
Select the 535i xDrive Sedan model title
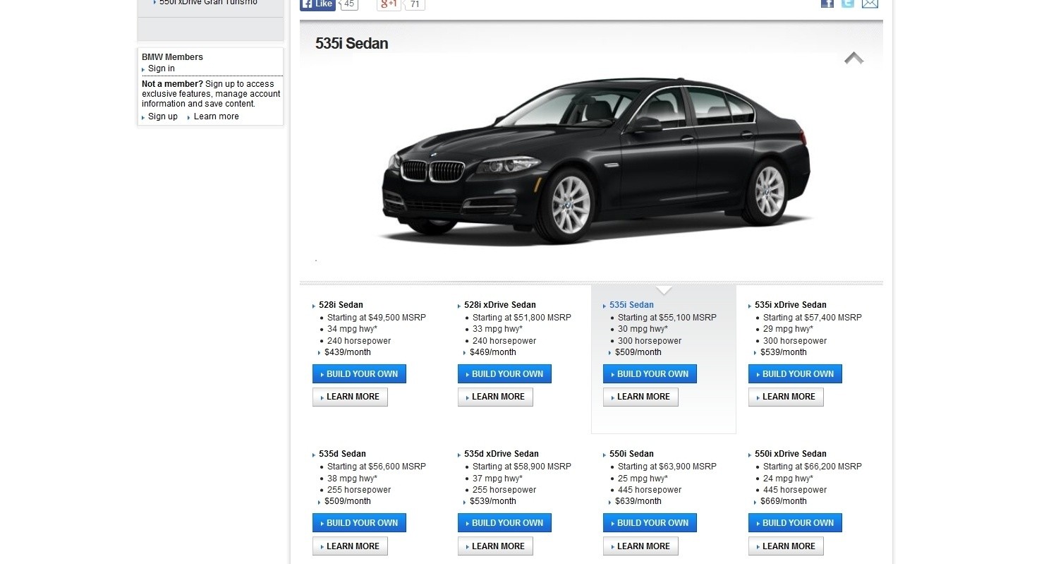point(790,305)
